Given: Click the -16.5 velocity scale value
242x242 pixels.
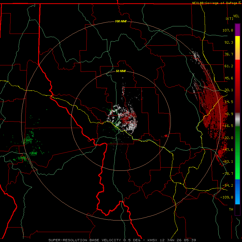Looking at the screenshot, I should pyautogui.click(x=228, y=126).
